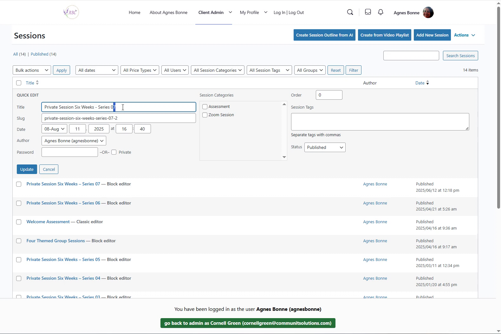The height and width of the screenshot is (334, 501).
Task: Open the notifications bell icon
Action: 381,12
